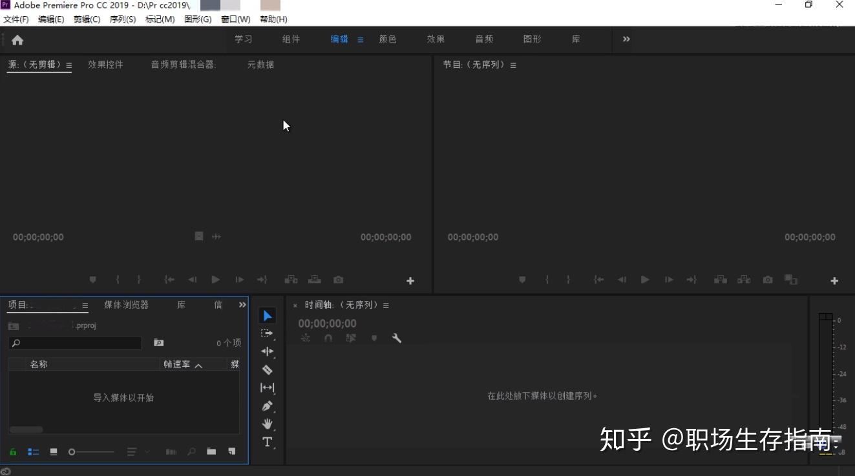The width and height of the screenshot is (855, 476).
Task: Click Mark In in Program monitor
Action: 547,280
